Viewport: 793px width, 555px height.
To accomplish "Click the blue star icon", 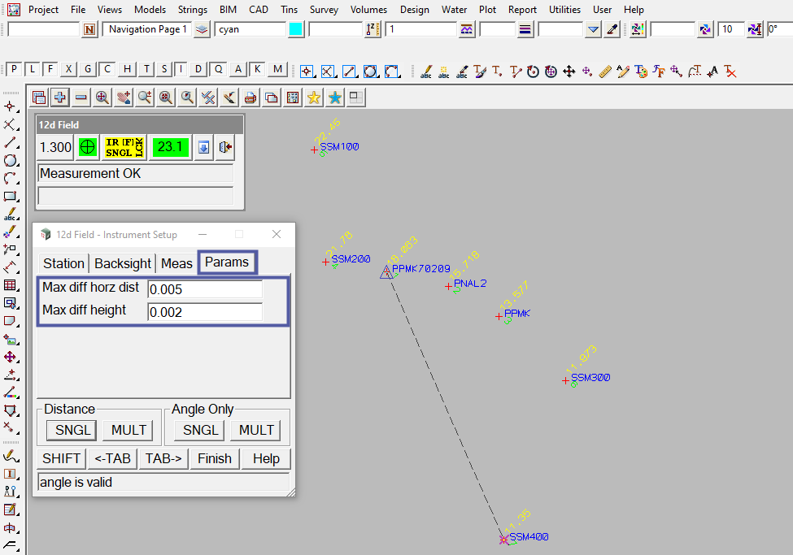I will pos(334,98).
